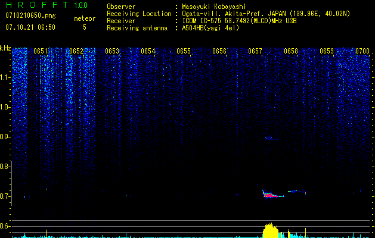375x238 pixels.
Task: Click the large yellow signal power peak
Action: click(271, 230)
